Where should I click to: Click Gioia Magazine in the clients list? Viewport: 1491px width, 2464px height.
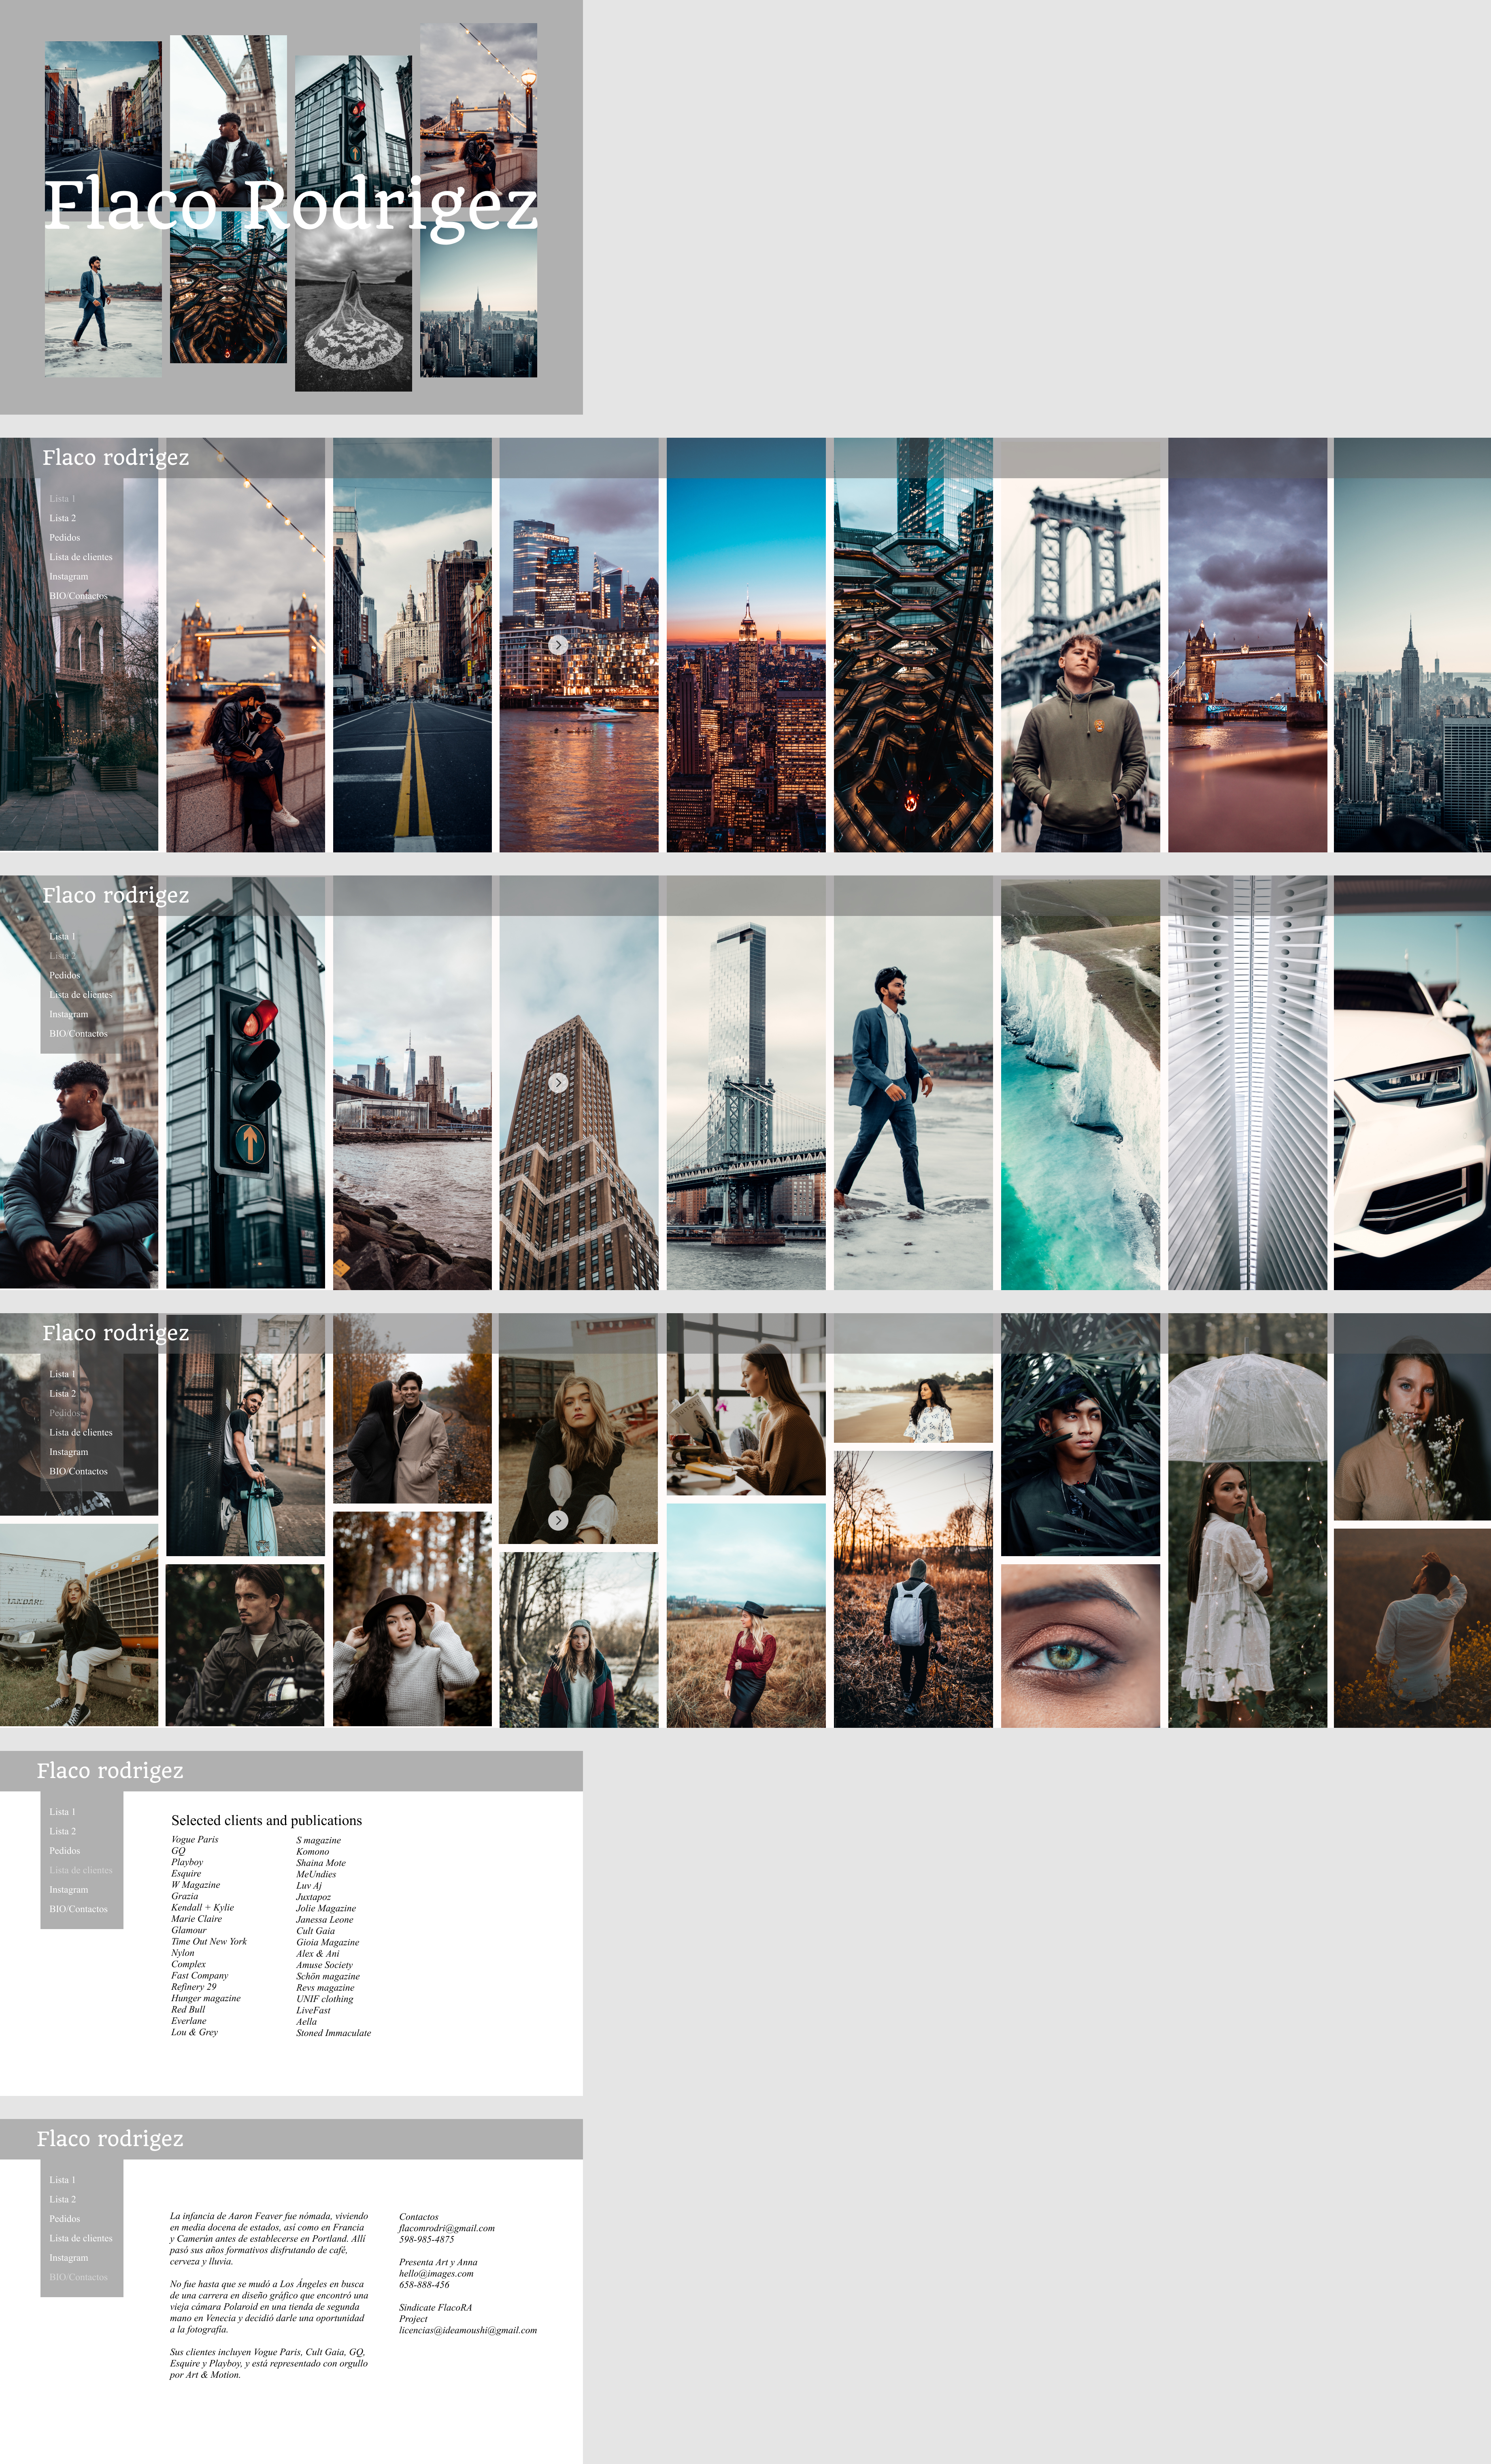(x=328, y=1943)
